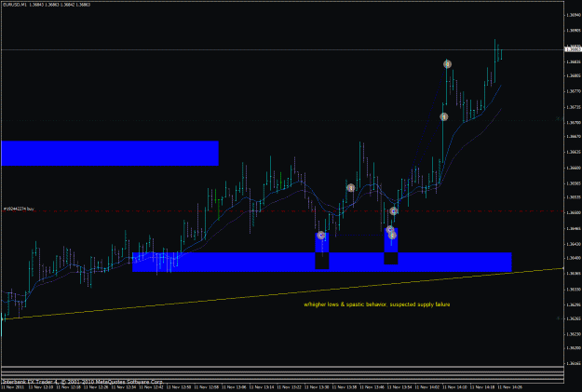Select the first small vertical blue box near 13:30

322,250
